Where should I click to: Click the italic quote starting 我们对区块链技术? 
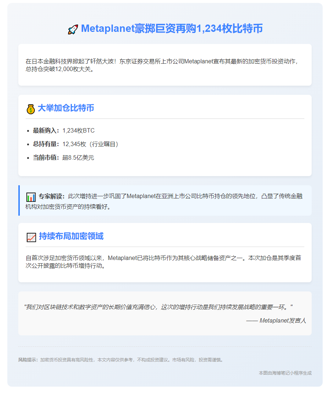point(158,307)
